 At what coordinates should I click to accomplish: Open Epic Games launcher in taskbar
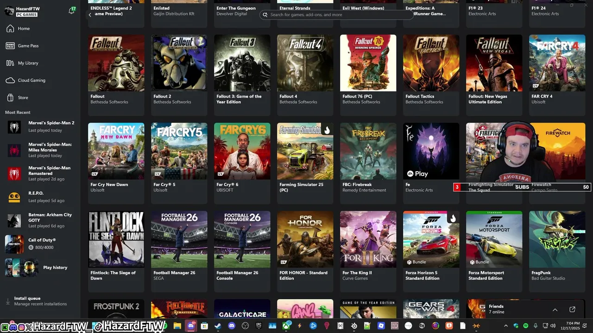259,326
